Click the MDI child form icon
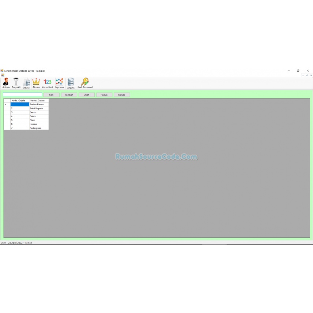313x313 pixels. pos(3,75)
